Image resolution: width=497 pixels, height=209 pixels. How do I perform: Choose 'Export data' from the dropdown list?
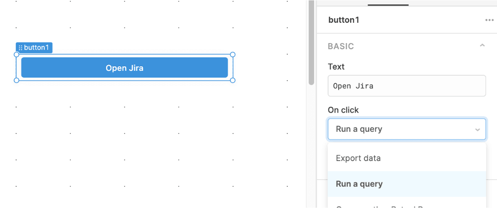(358, 158)
